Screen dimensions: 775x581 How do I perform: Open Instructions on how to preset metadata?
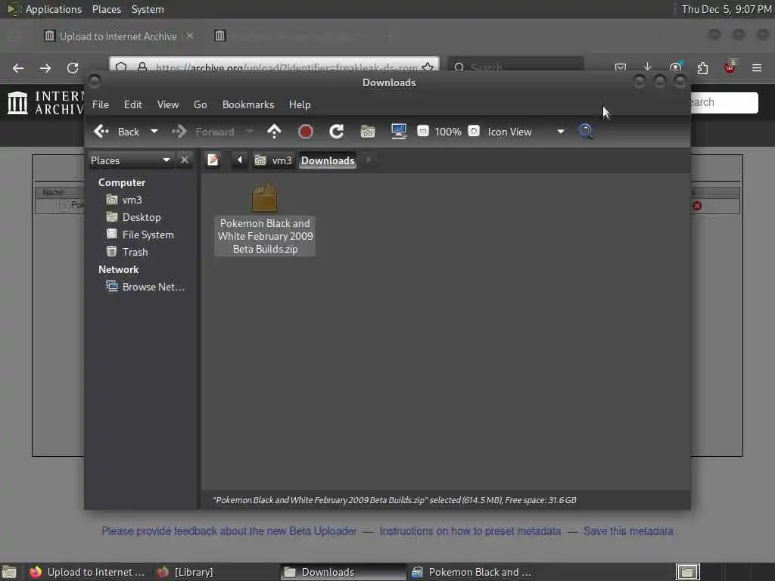470,531
